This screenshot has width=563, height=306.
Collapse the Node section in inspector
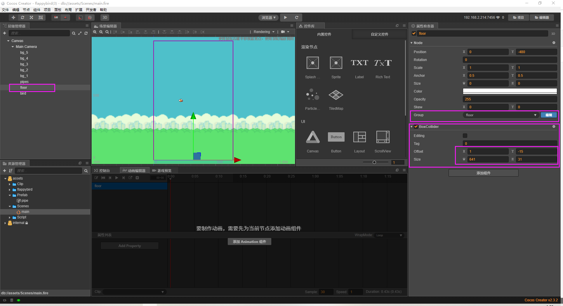411,43
